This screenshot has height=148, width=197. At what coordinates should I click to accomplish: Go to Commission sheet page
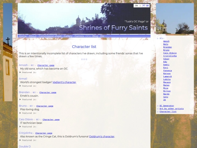click(50, 36)
